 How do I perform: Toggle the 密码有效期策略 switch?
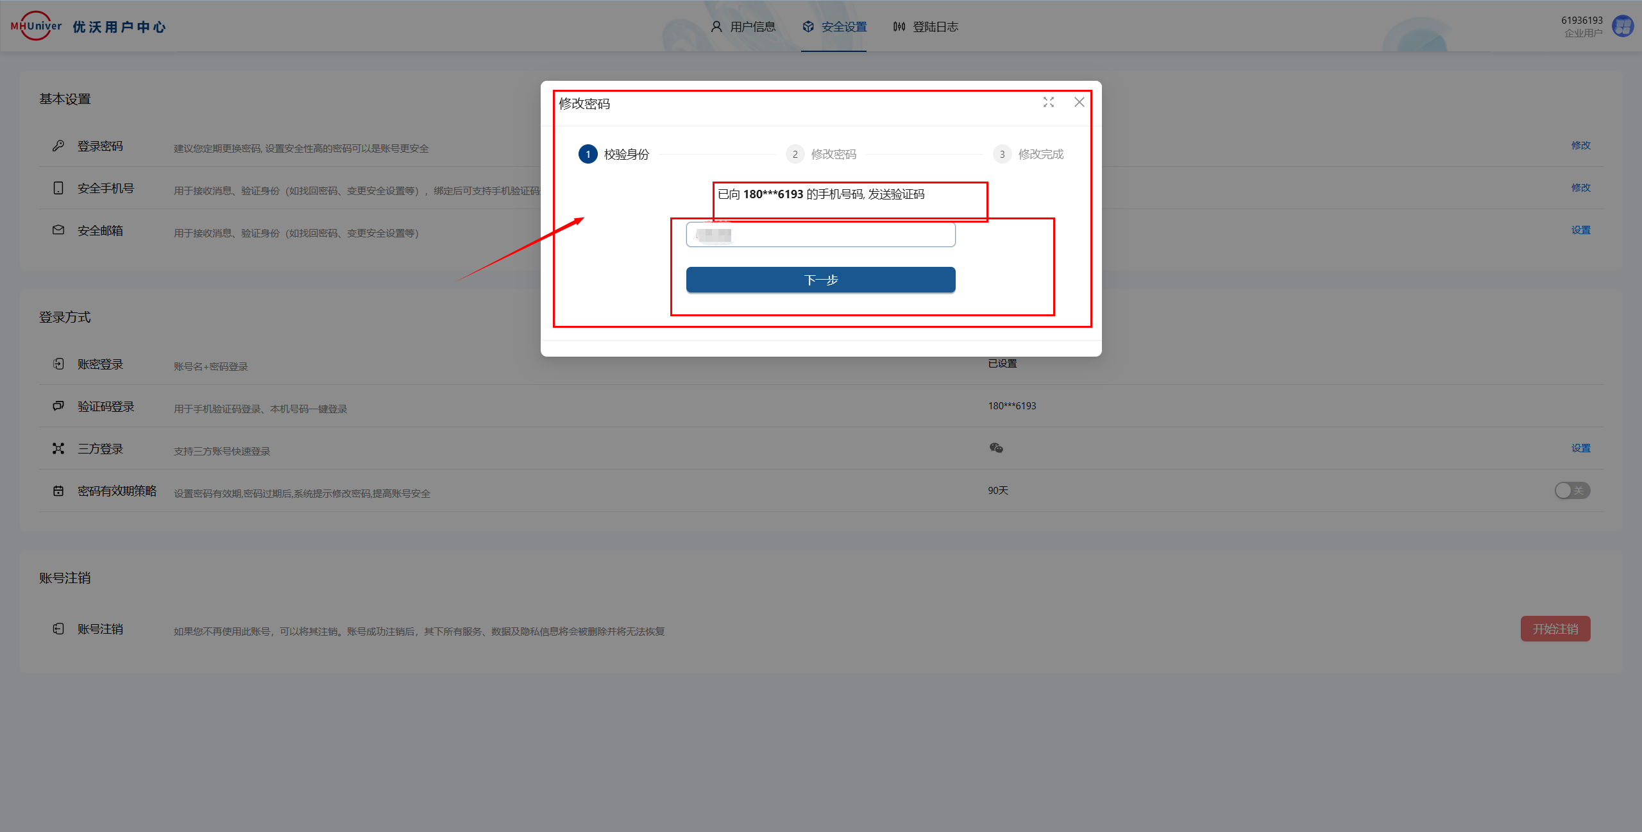coord(1571,491)
